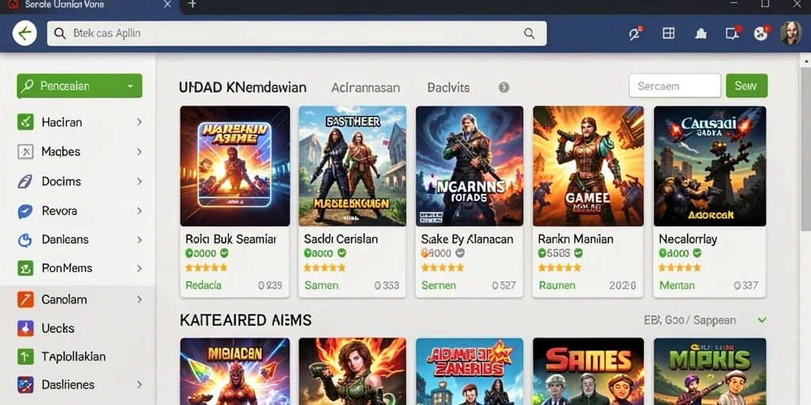
Task: Expand the Macbes sidebar chevron
Action: pos(139,152)
